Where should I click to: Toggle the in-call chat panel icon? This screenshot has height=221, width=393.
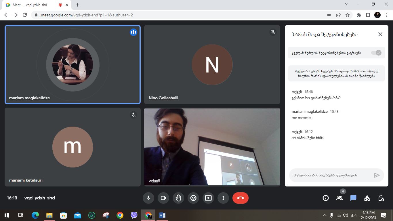[x=353, y=198]
